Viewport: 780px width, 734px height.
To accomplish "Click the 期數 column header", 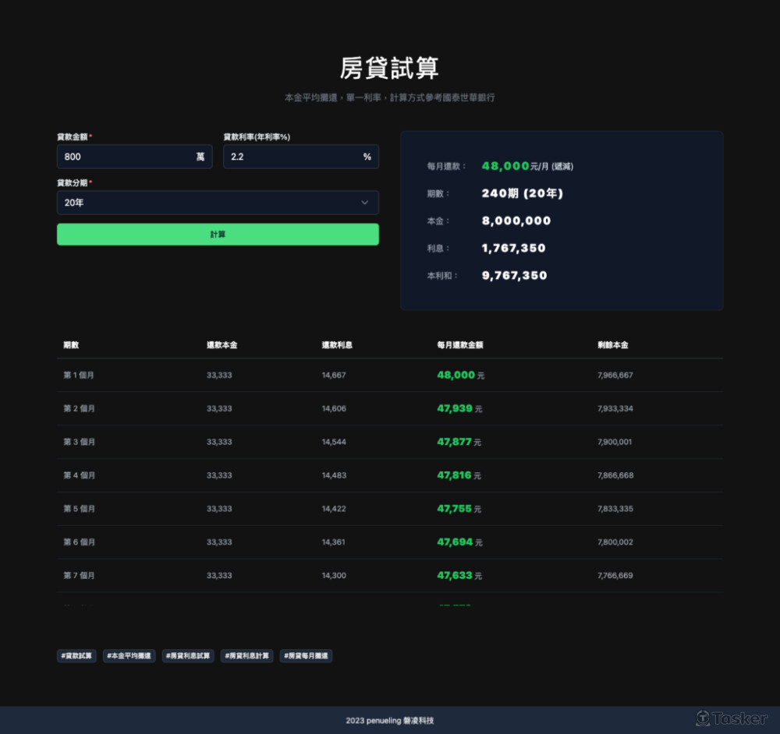I will click(x=71, y=344).
